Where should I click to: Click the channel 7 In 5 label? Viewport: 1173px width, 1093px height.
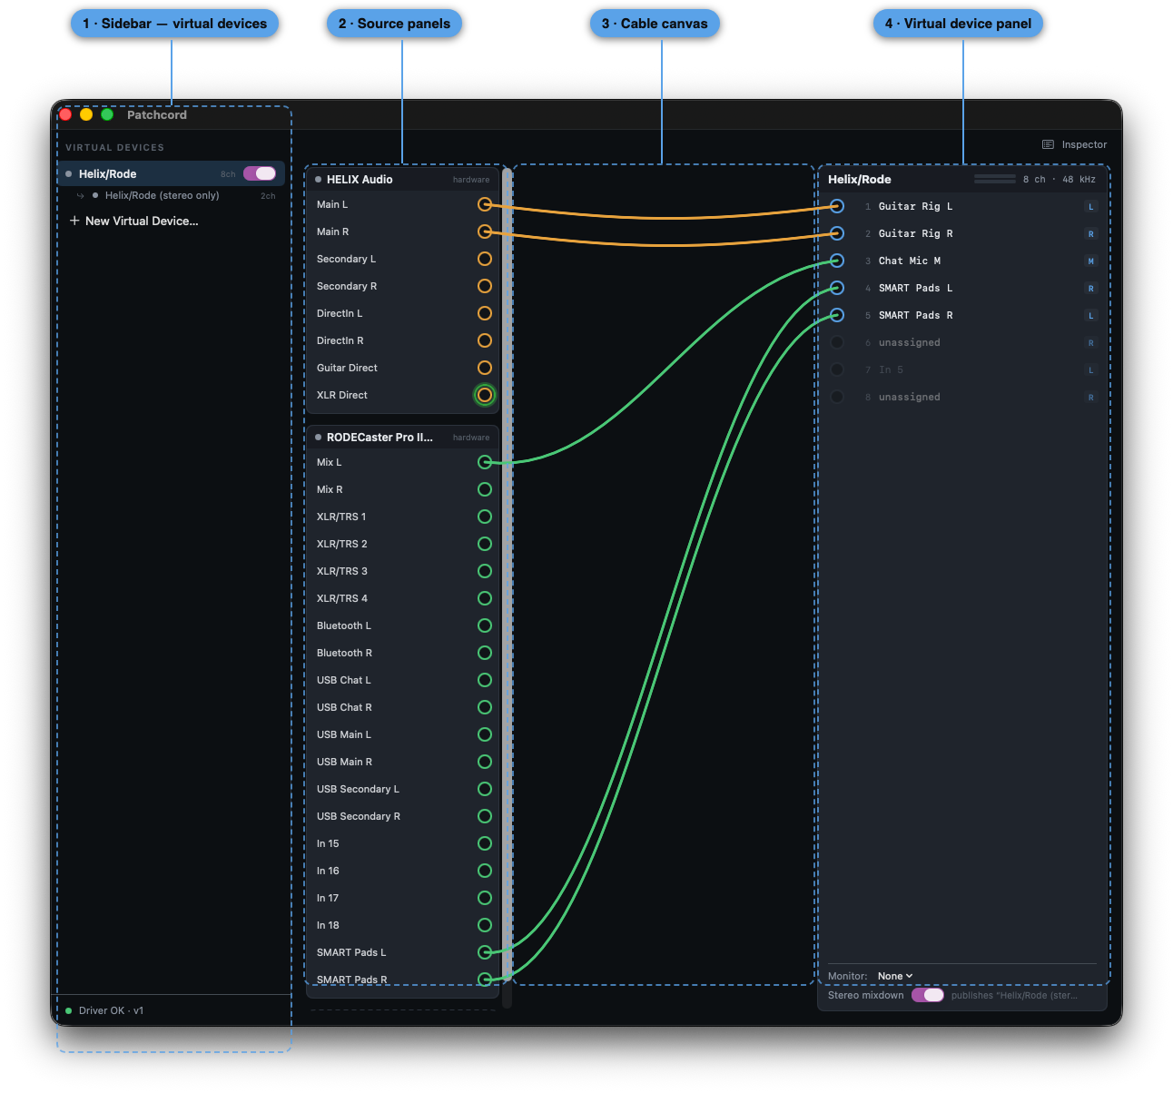[x=891, y=369]
